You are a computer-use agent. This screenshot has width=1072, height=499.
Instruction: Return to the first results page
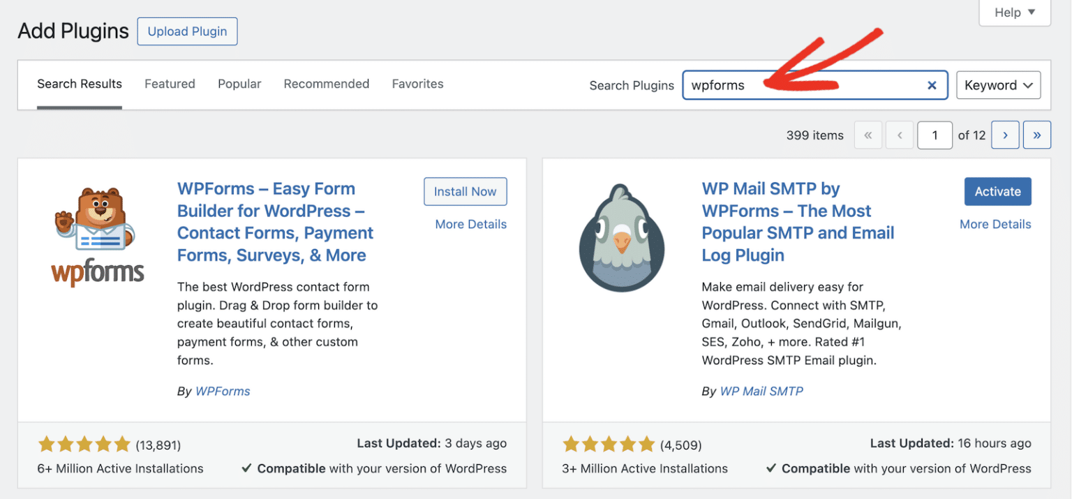pyautogui.click(x=868, y=135)
